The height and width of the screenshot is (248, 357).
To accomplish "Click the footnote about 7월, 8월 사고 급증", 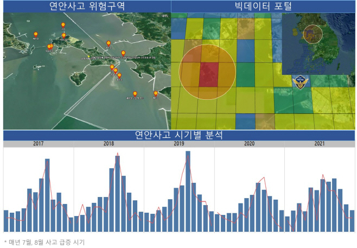I will coord(44,242).
